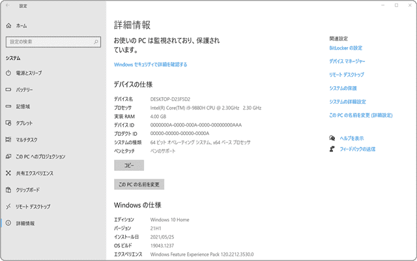Click the remote desktop sidebar icon

click(8, 206)
